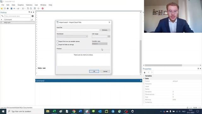Pin the Command panel
Screen dimensions: 202x114
(x=141, y=80)
